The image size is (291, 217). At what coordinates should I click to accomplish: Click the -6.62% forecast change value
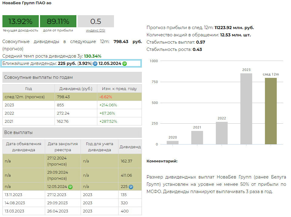click(105, 97)
